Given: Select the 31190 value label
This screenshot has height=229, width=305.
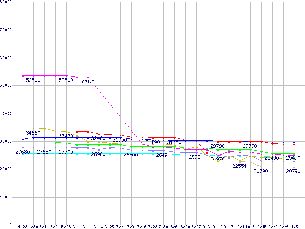Looking at the screenshot, I should 152,143.
